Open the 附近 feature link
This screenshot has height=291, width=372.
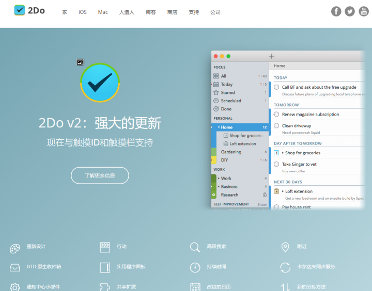(x=302, y=247)
